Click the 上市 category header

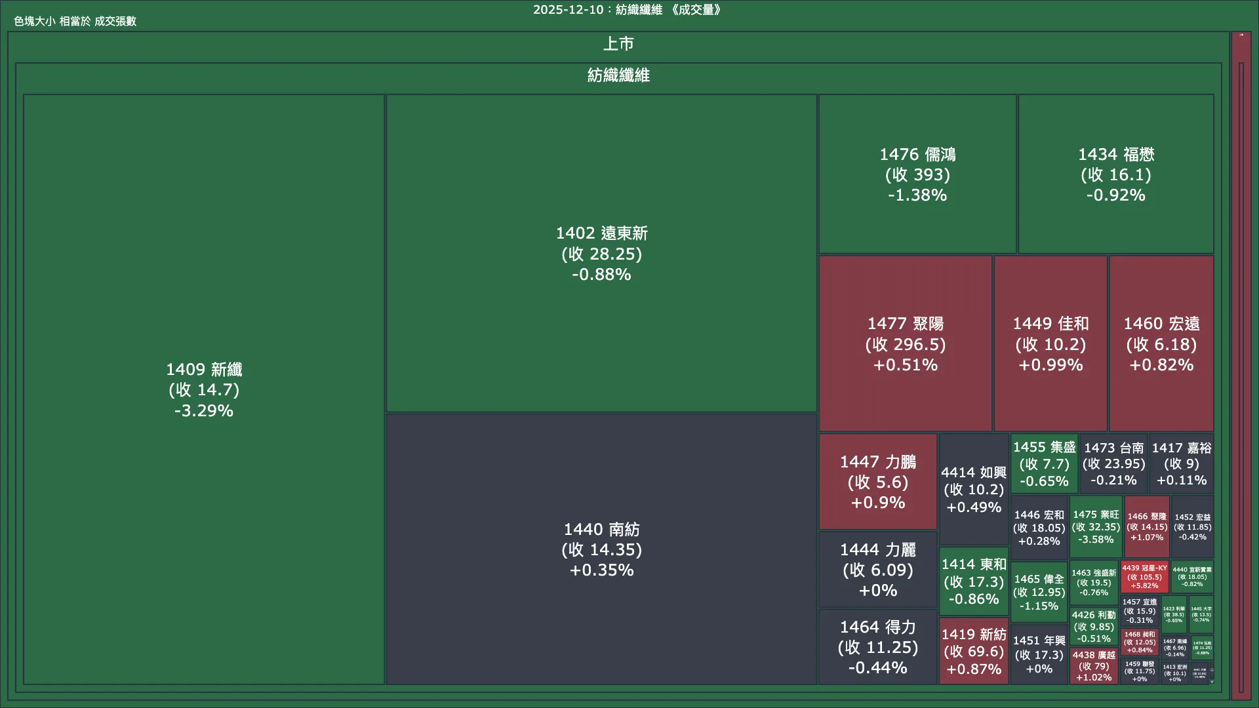[x=618, y=45]
